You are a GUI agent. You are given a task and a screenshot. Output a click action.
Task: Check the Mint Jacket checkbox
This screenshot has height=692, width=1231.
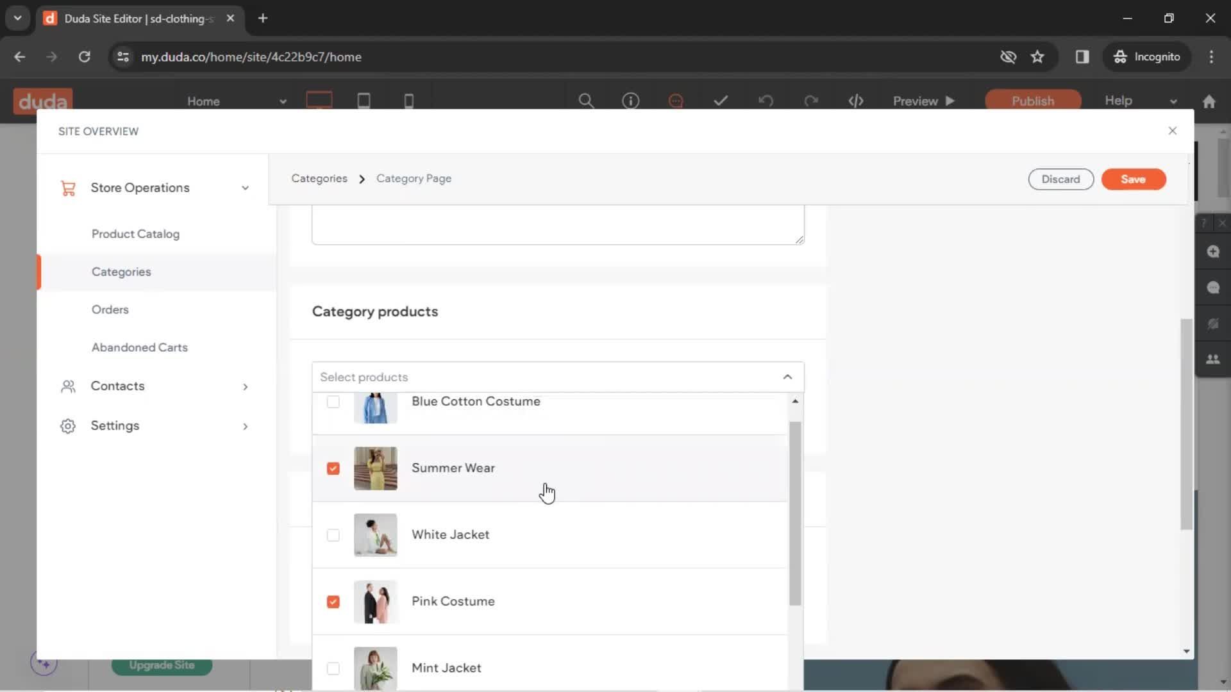coord(333,668)
